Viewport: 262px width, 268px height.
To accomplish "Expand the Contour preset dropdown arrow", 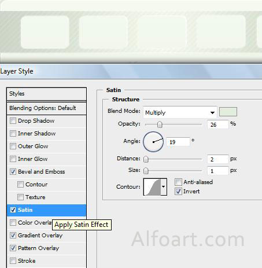I will pos(164,187).
